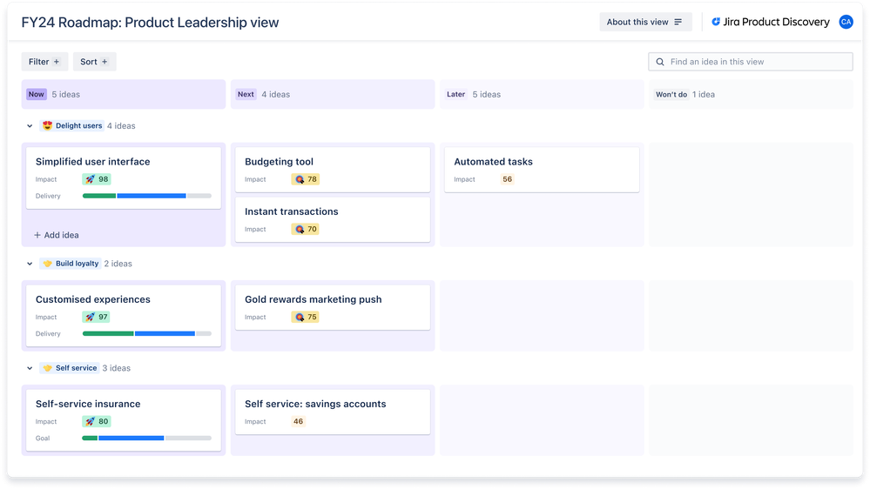Click the plus icon on Sort
870x489 pixels.
pyautogui.click(x=105, y=62)
